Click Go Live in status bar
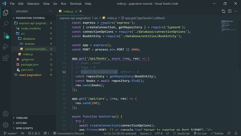241x136 pixels. (200, 133)
